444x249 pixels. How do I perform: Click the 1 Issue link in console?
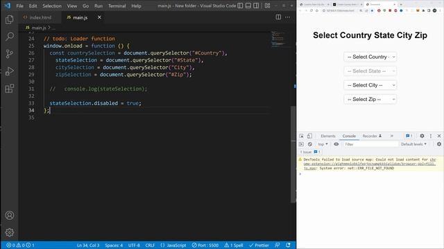pos(310,152)
